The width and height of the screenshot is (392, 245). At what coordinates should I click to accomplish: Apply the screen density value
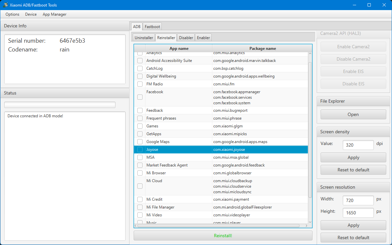click(x=353, y=157)
